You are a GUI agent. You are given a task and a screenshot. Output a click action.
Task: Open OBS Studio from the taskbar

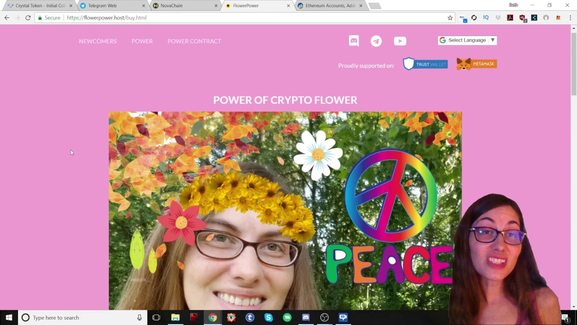point(324,318)
